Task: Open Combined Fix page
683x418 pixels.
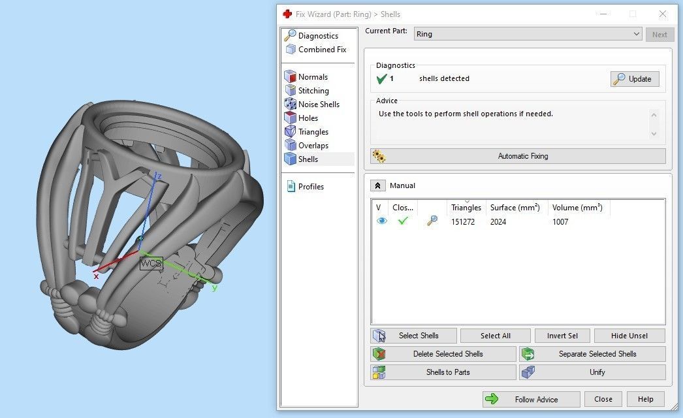Action: coord(322,50)
